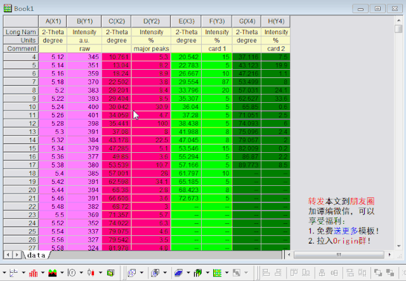The image size is (406, 281).
Task: Click the sheet tab scroll-left arrow
Action: (8, 254)
